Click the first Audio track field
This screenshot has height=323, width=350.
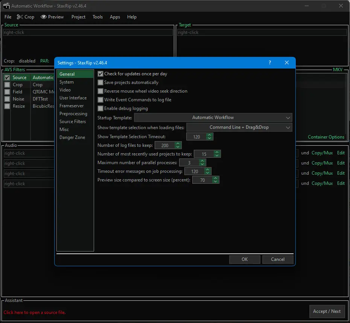(29, 153)
